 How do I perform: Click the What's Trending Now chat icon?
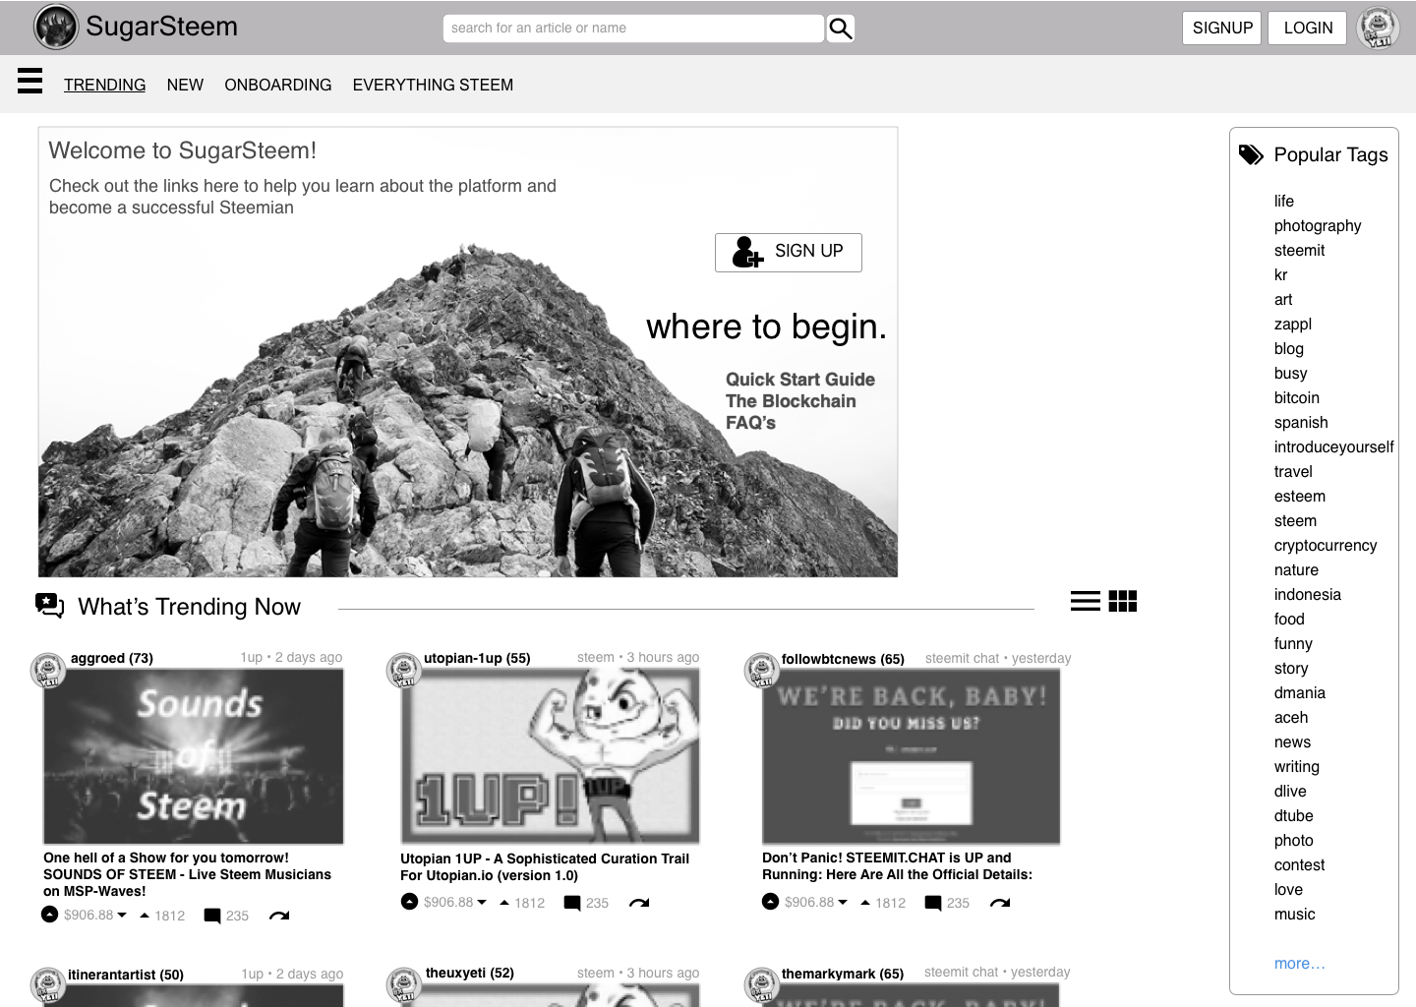coord(49,605)
